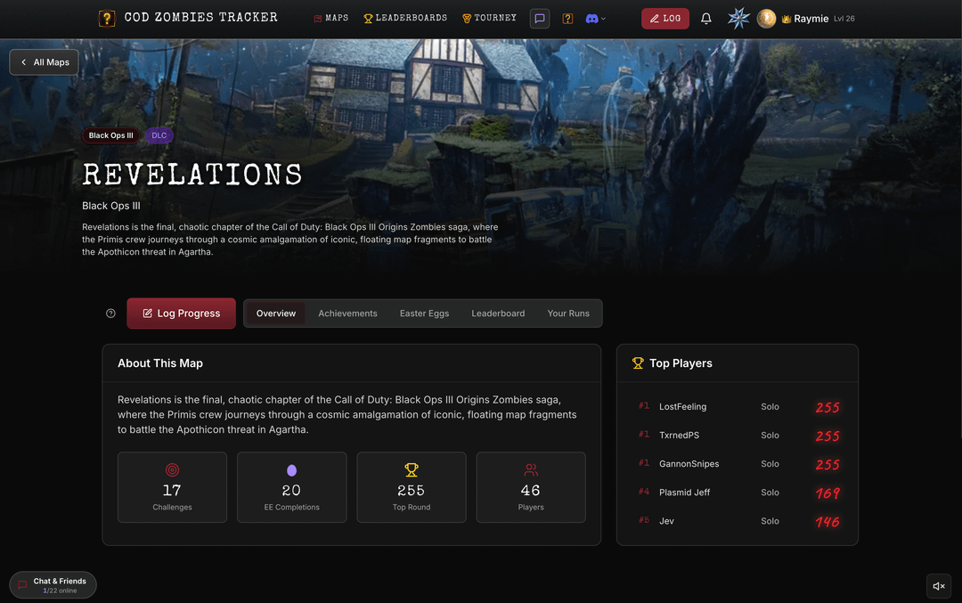Viewport: 962px width, 603px height.
Task: Click the chat bubble icon in navbar
Action: click(539, 19)
